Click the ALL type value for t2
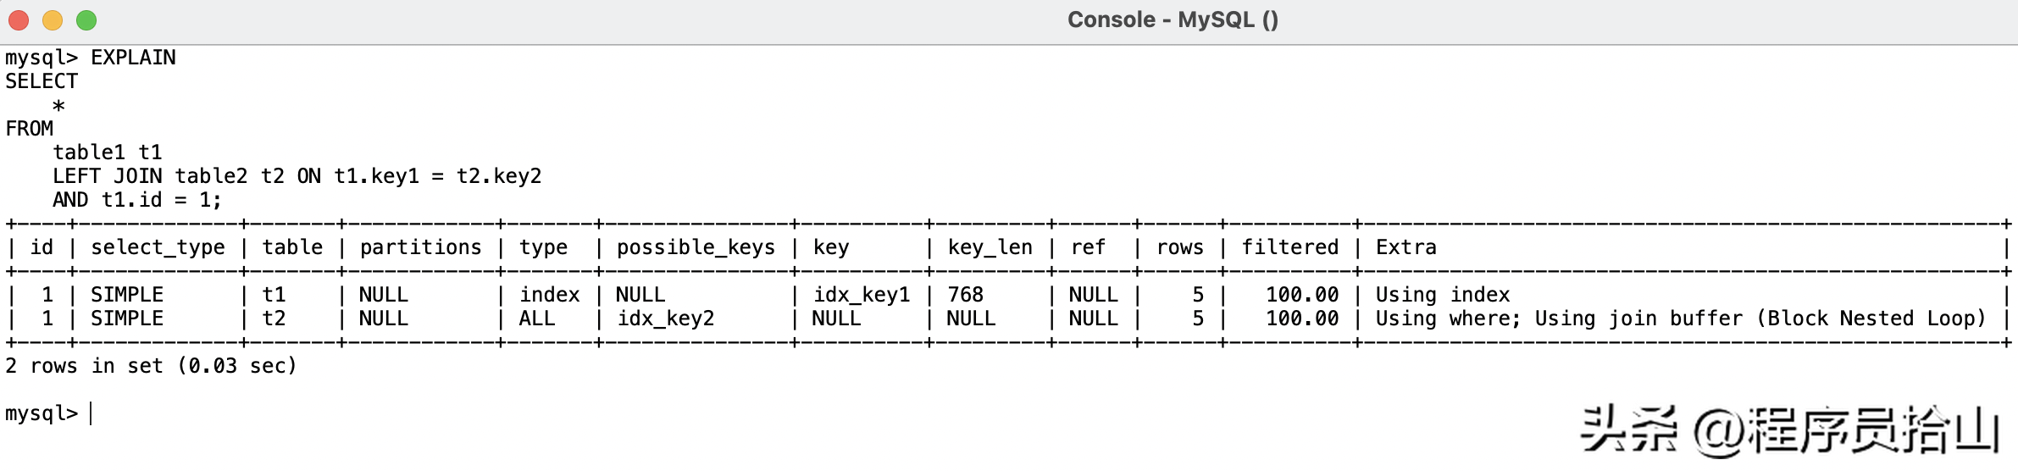The width and height of the screenshot is (2018, 471). pyautogui.click(x=537, y=319)
